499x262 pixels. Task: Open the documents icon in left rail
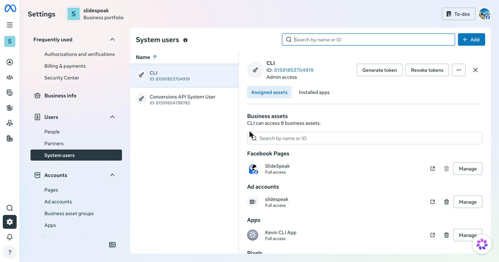pyautogui.click(x=10, y=93)
